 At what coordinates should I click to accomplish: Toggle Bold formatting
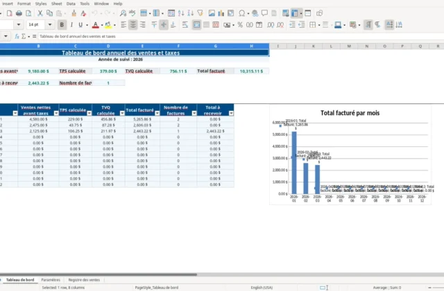[x=62, y=25]
